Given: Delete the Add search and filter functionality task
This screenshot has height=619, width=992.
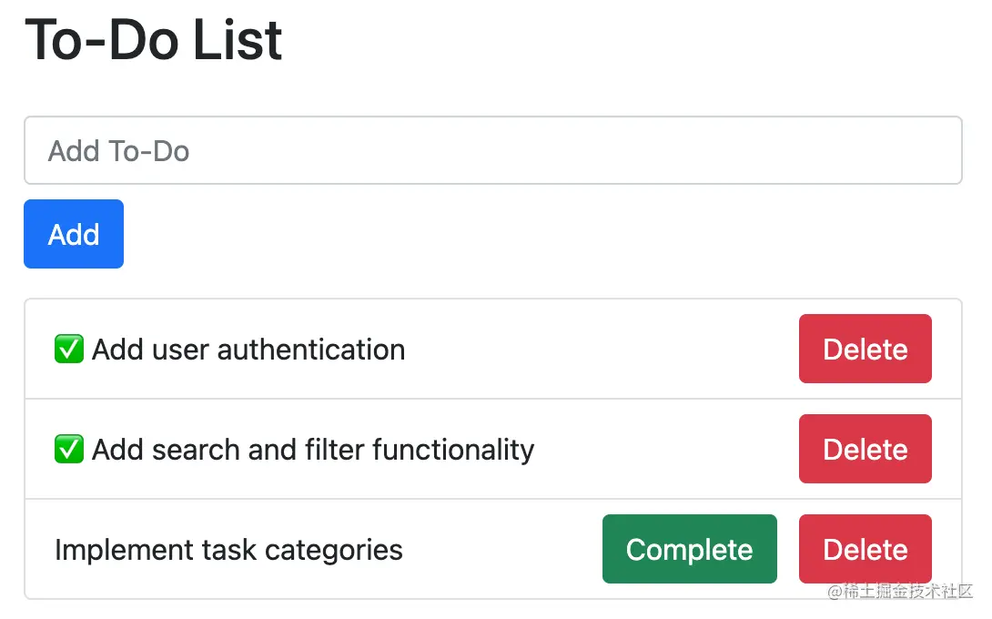Looking at the screenshot, I should 865,449.
